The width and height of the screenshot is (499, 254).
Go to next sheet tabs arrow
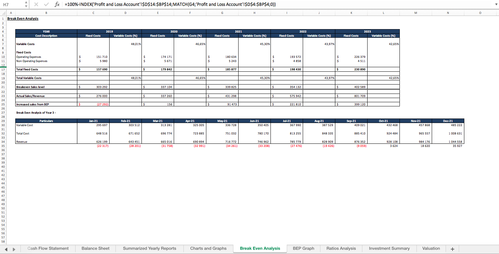tap(14, 249)
